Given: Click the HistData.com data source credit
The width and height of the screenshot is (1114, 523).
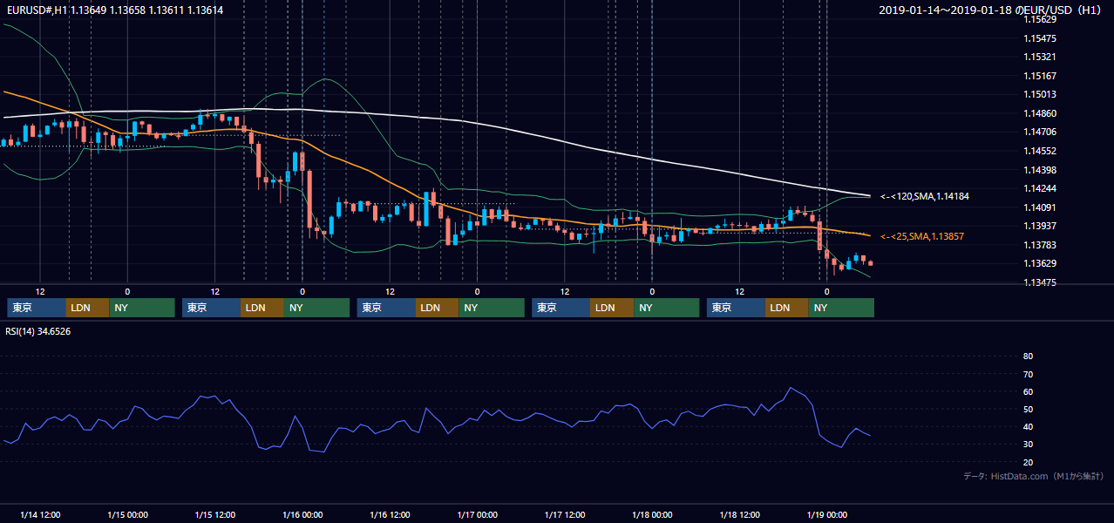Looking at the screenshot, I should click(x=1034, y=477).
